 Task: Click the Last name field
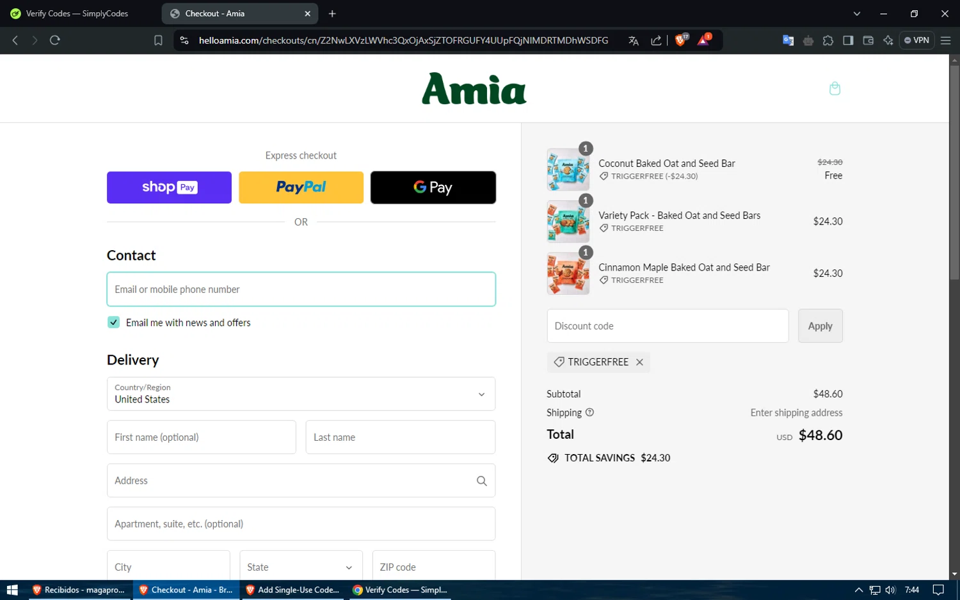point(401,438)
